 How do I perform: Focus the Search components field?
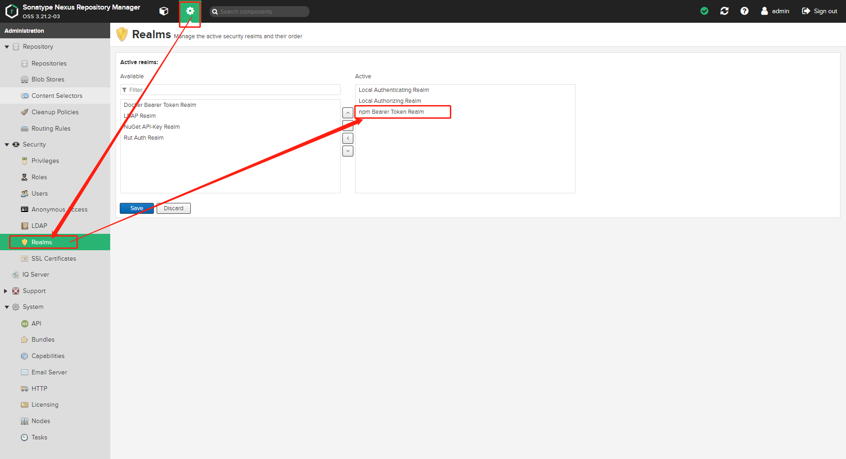(x=260, y=11)
